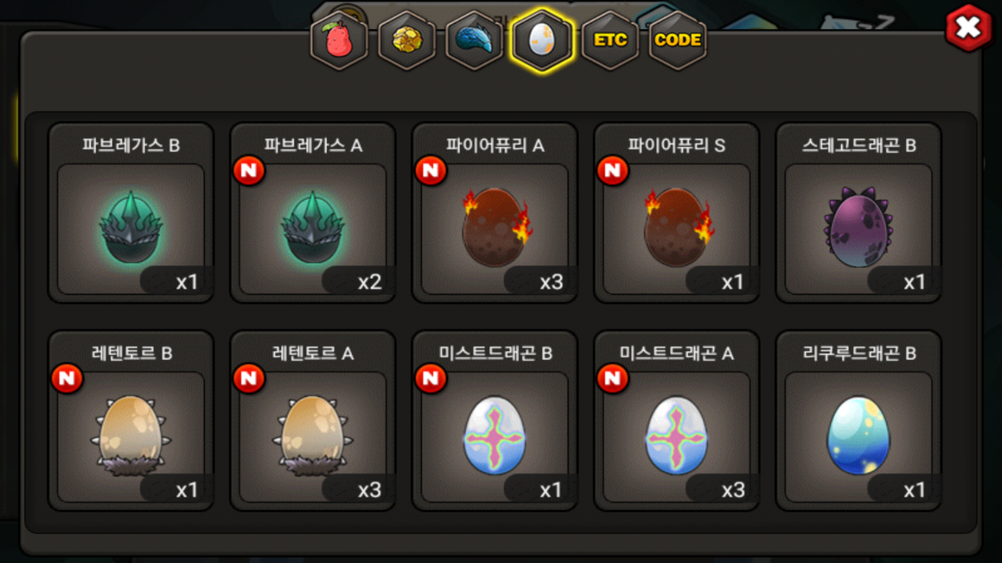Pick the purple 스테고드래곤 B egg
1002x563 pixels.
point(859,213)
